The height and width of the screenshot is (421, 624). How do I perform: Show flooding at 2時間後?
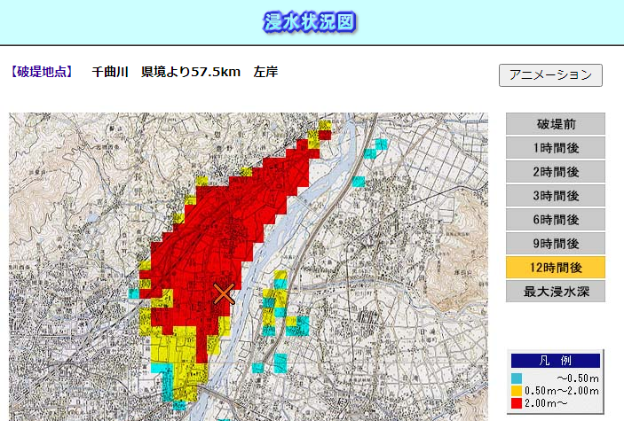556,171
